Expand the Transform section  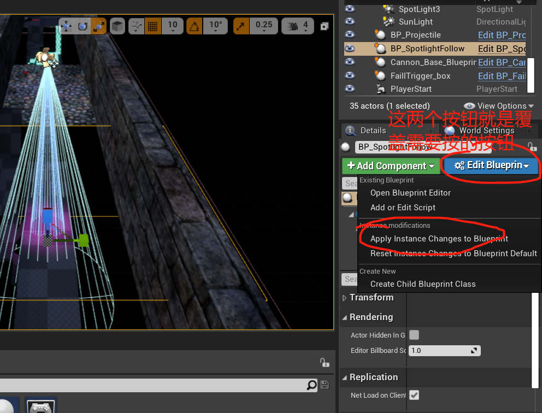click(344, 298)
